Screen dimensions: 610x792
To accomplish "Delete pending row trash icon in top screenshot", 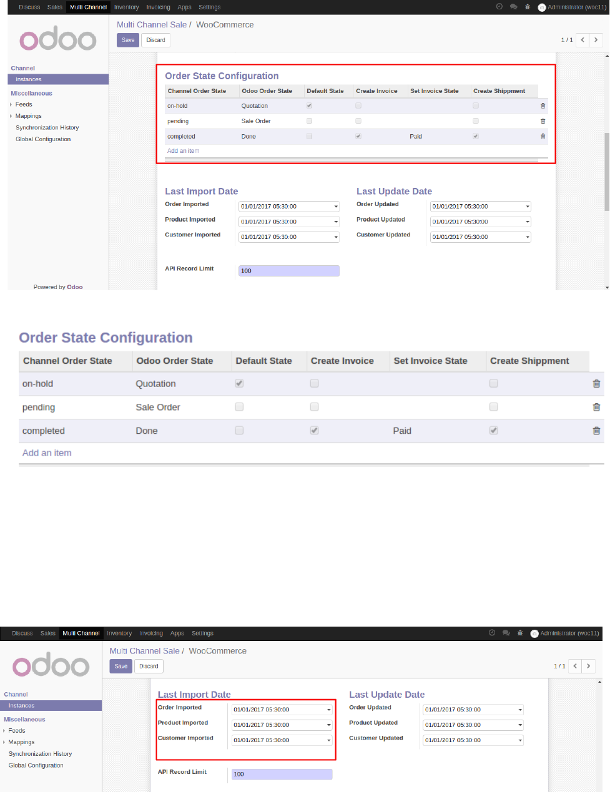I will pos(543,121).
